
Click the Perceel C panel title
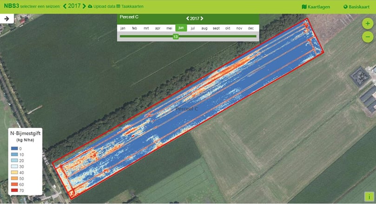click(x=129, y=17)
